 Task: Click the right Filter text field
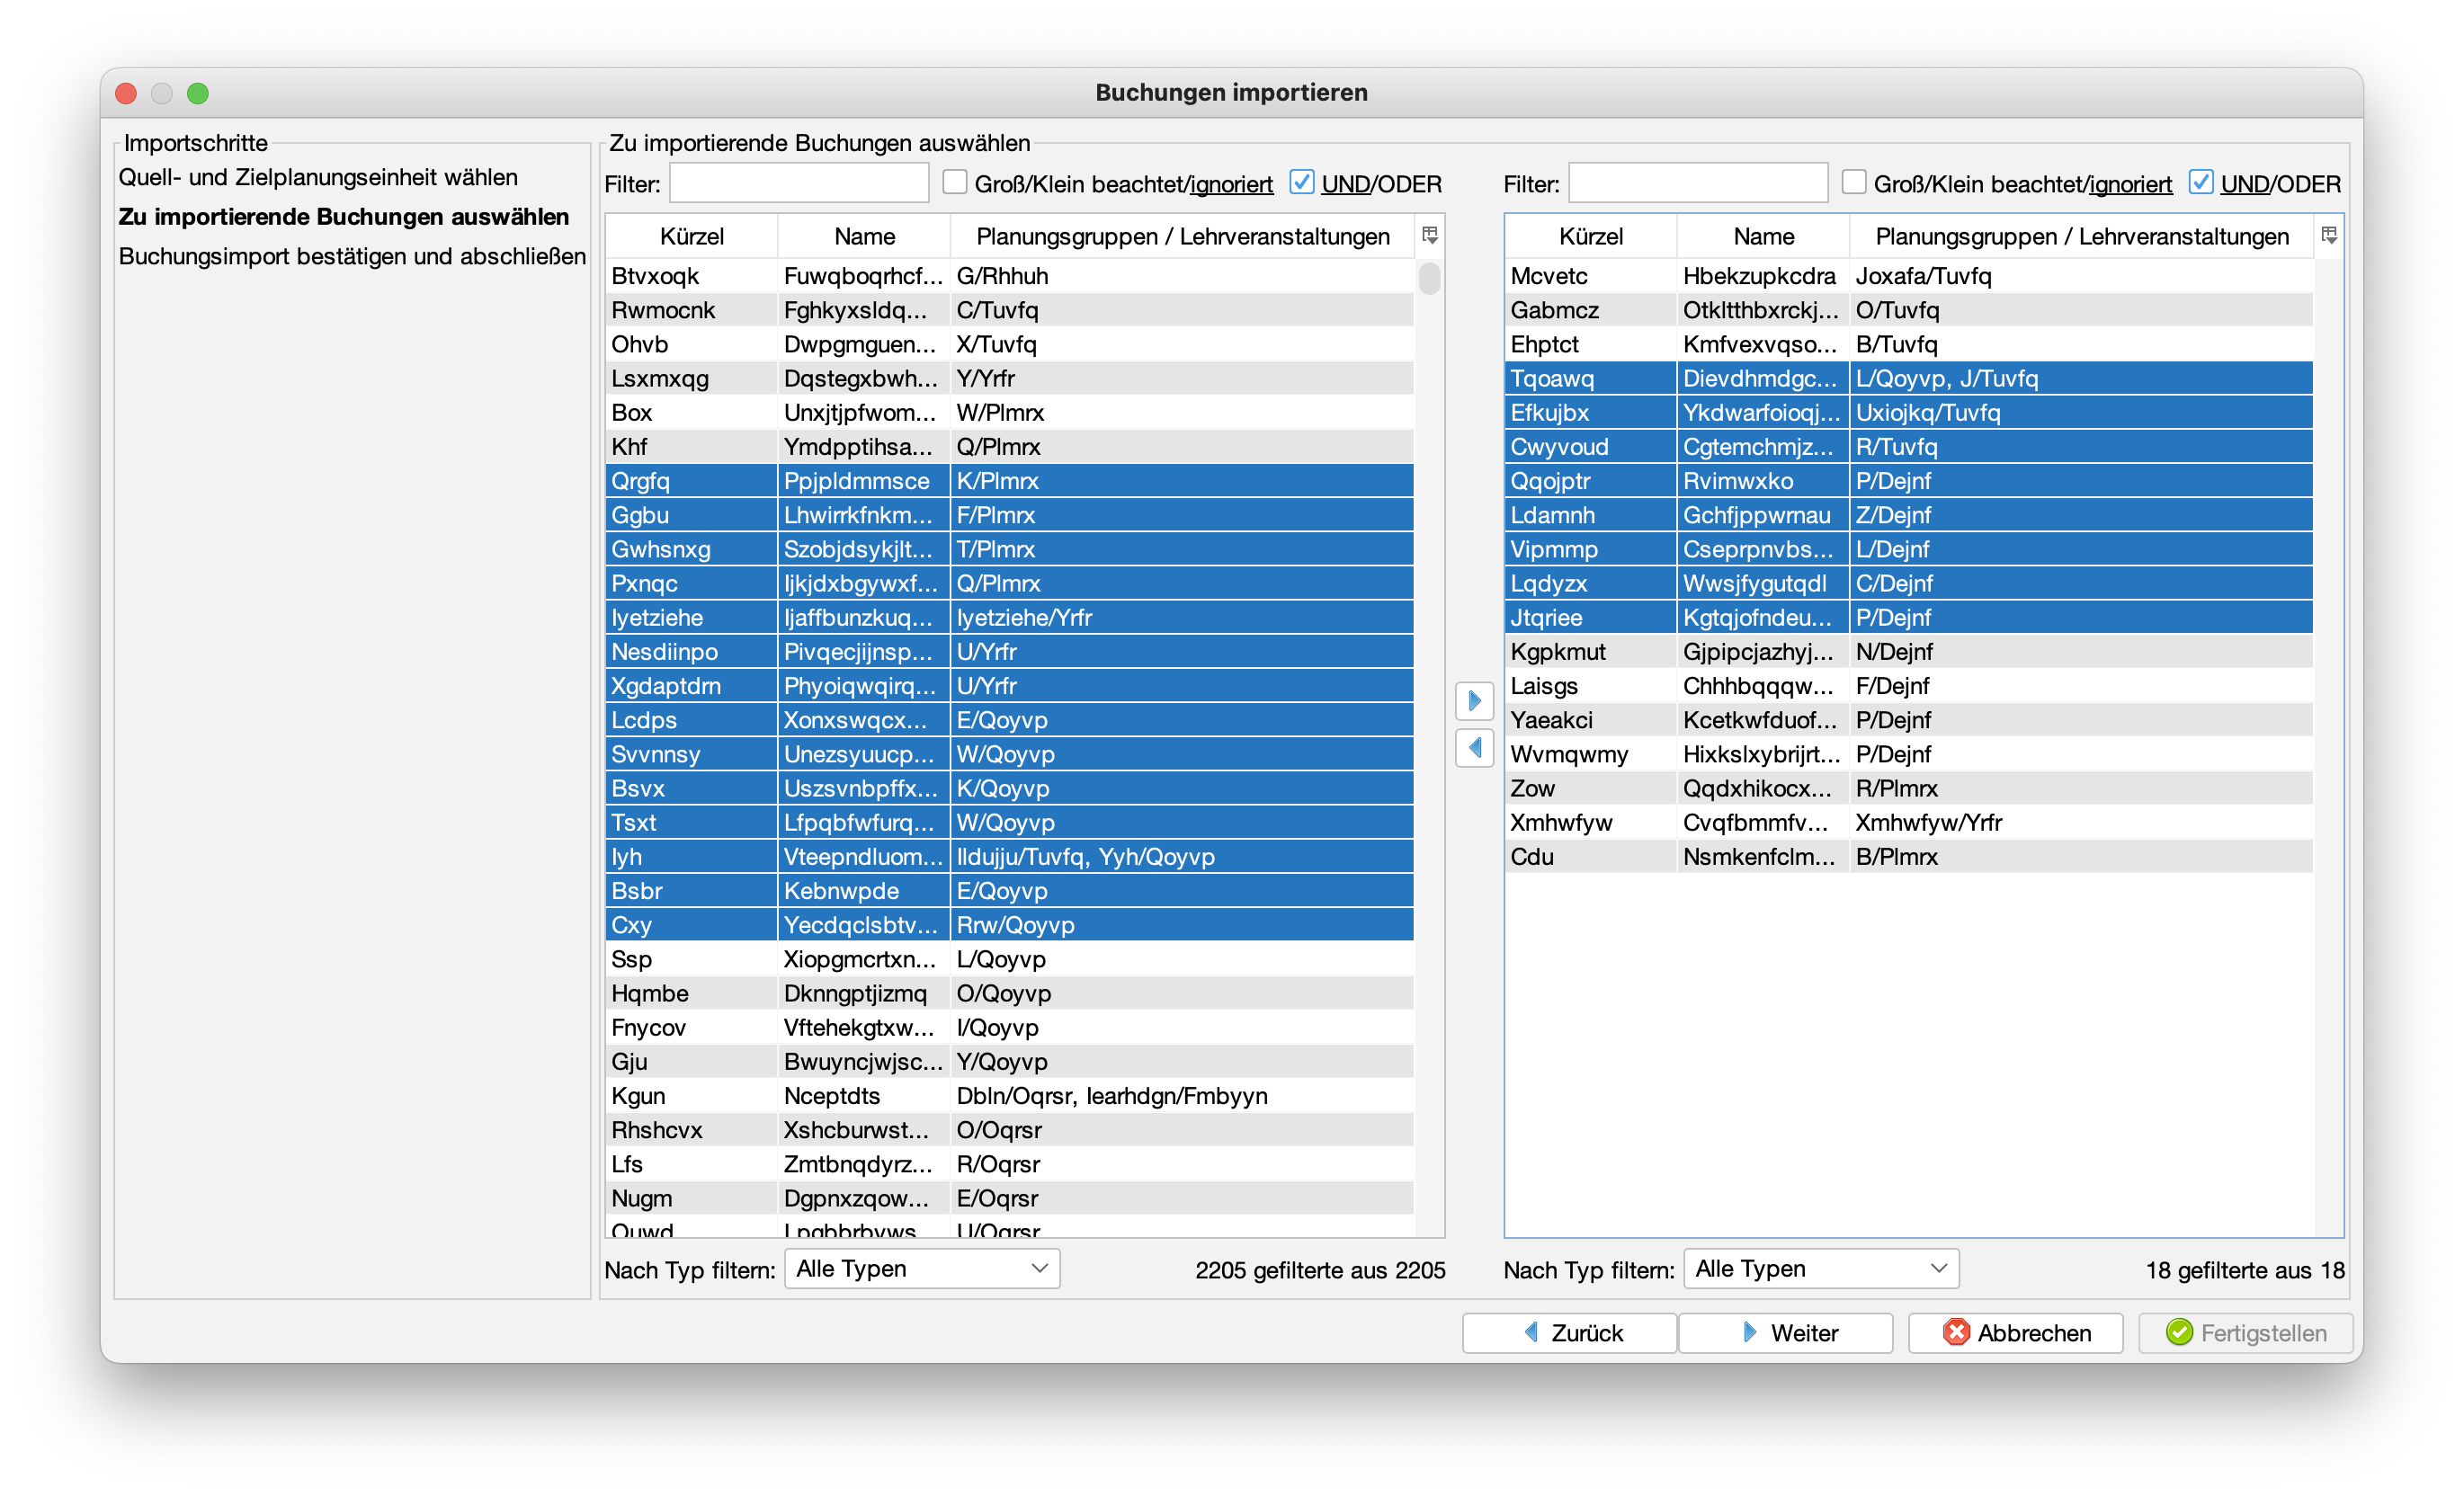1697,183
